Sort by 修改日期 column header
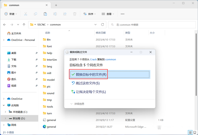The image size is (198, 135). click(x=101, y=33)
